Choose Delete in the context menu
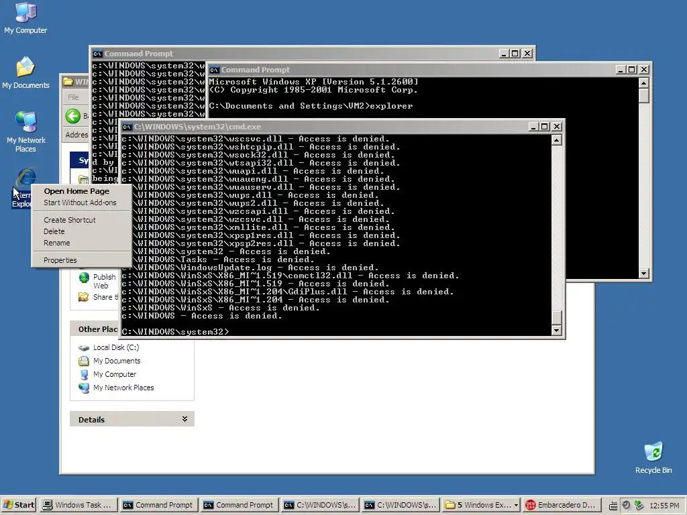The height and width of the screenshot is (515, 687). pyautogui.click(x=54, y=231)
